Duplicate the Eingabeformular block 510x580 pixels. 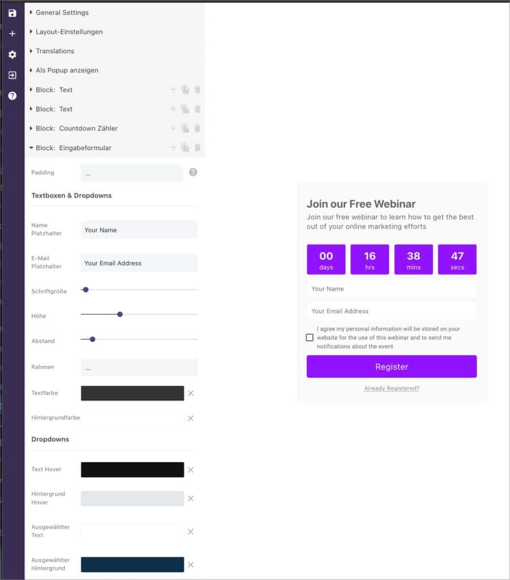point(185,148)
